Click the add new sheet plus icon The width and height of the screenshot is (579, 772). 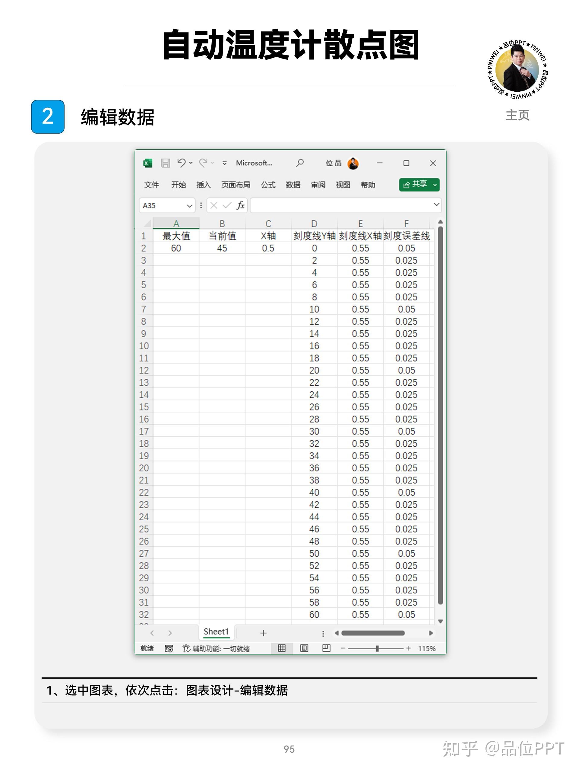pyautogui.click(x=264, y=633)
